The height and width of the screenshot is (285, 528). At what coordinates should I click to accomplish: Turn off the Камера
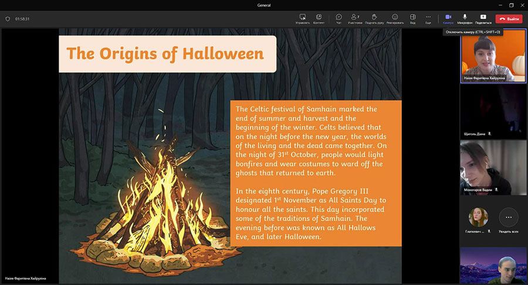click(x=448, y=19)
